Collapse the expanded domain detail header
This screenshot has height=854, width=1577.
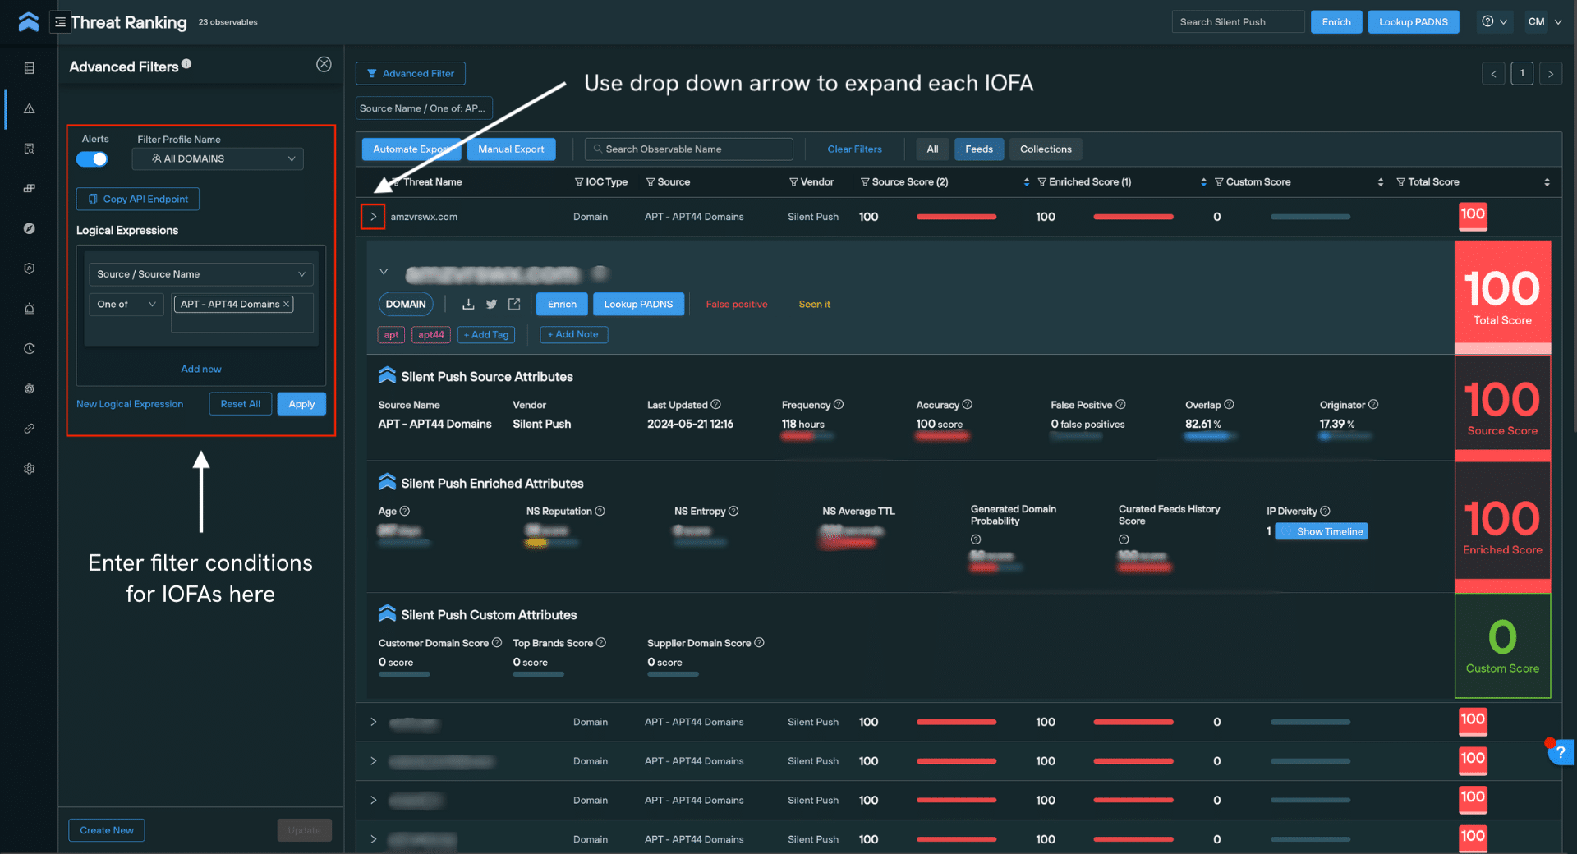point(384,272)
